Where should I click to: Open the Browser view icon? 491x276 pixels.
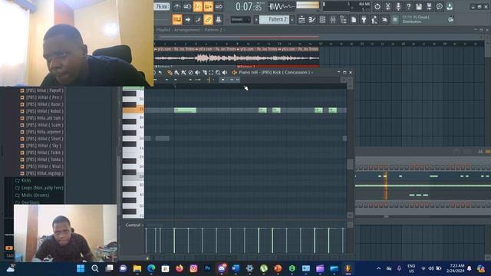(x=343, y=20)
